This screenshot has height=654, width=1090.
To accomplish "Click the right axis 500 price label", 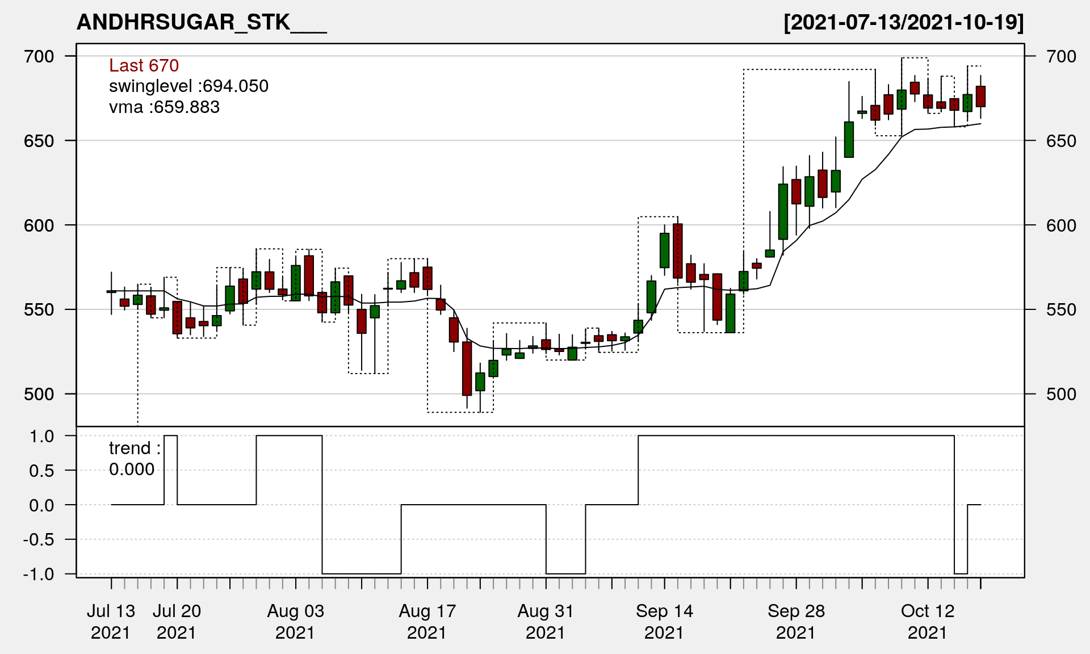I will click(x=1061, y=394).
